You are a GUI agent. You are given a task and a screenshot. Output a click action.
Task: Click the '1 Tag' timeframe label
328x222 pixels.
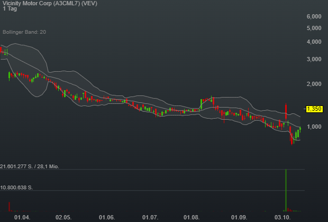click(x=10, y=9)
